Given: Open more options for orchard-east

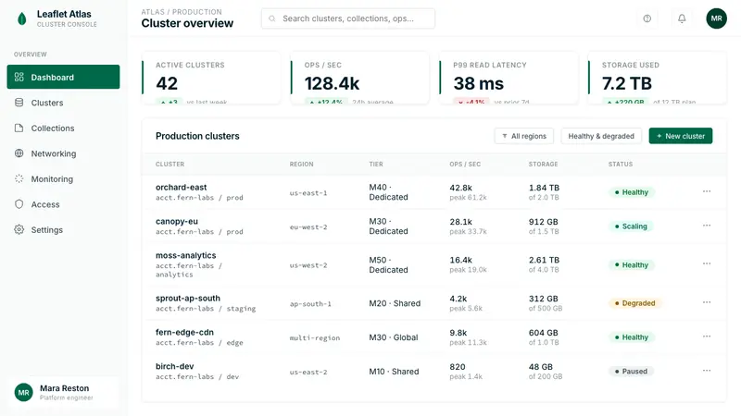Looking at the screenshot, I should pyautogui.click(x=707, y=191).
